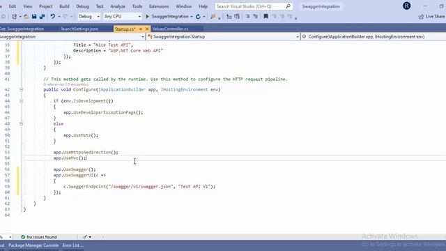Viewport: 446px width, 251px height.
Task: Open the Package Manager Console tab
Action: coord(33,245)
